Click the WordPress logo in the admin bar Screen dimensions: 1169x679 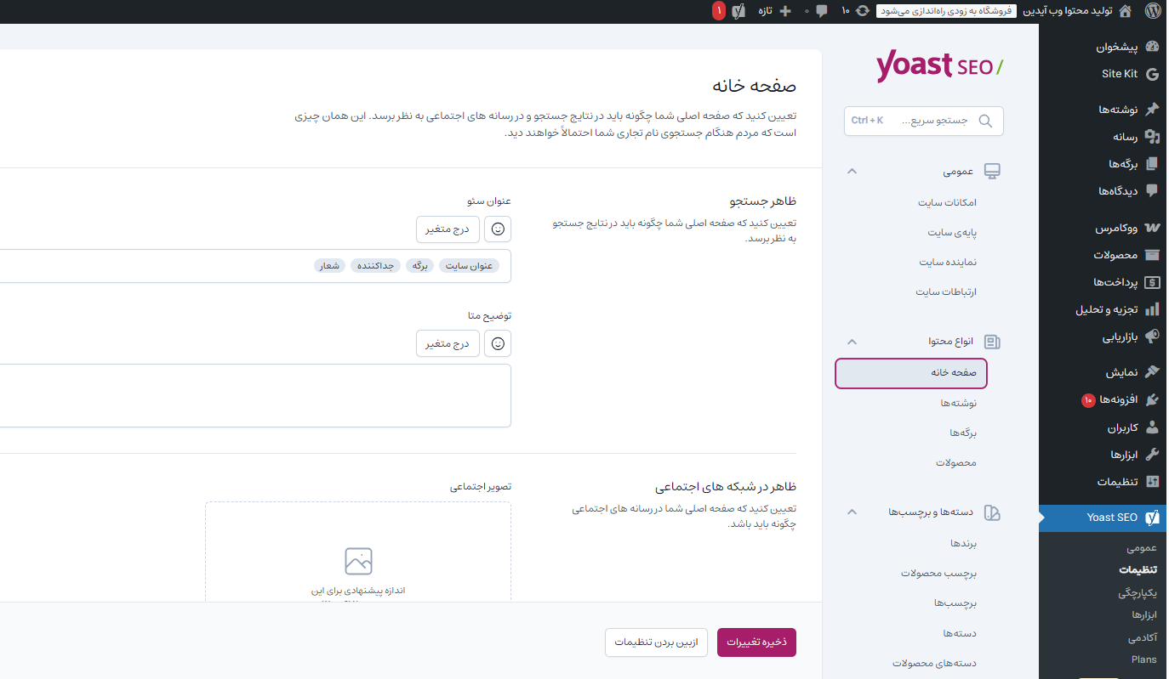coord(1153,11)
